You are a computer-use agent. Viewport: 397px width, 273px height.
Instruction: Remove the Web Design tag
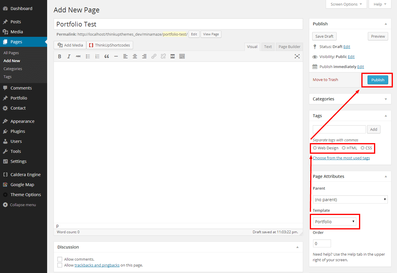click(315, 148)
